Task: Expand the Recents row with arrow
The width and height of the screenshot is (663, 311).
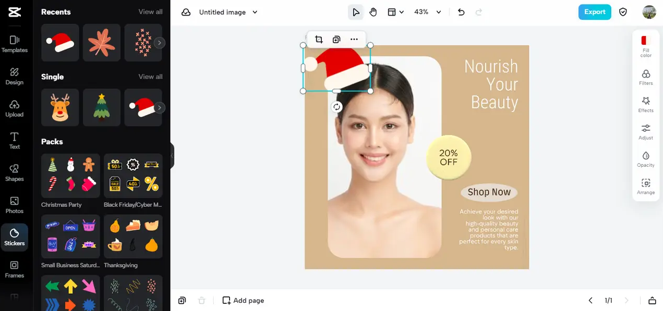Action: click(x=160, y=43)
